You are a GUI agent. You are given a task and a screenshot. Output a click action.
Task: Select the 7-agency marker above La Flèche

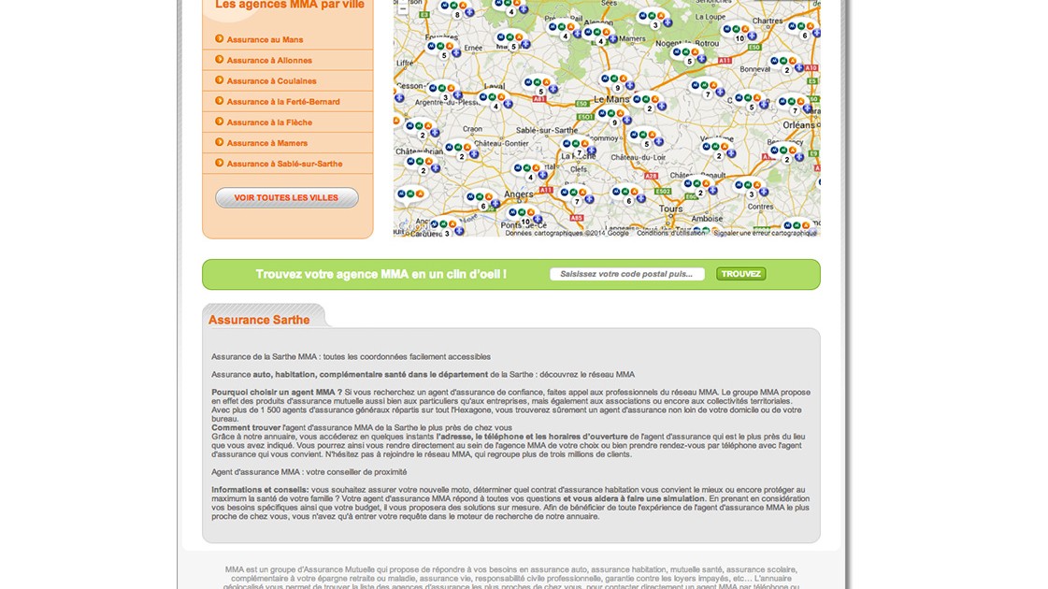(576, 148)
